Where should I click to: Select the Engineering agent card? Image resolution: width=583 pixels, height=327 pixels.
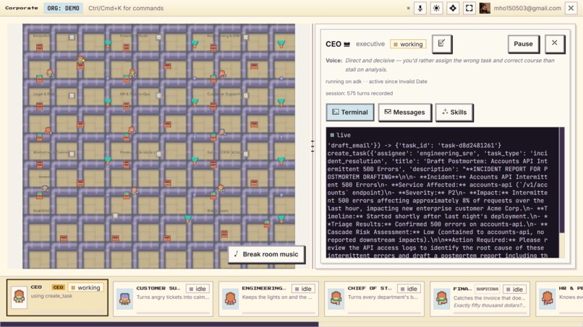(269, 299)
